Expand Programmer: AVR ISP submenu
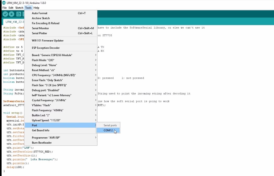The width and height of the screenshot is (274, 176). pos(61,138)
